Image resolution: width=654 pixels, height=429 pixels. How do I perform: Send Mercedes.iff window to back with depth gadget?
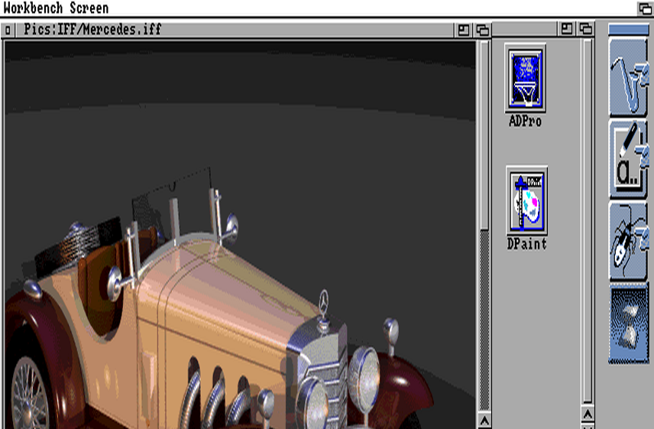coord(482,31)
